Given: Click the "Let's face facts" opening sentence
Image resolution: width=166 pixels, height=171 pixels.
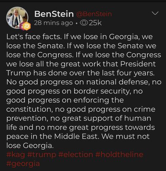Looking at the screenshot, I should (x=34, y=37).
